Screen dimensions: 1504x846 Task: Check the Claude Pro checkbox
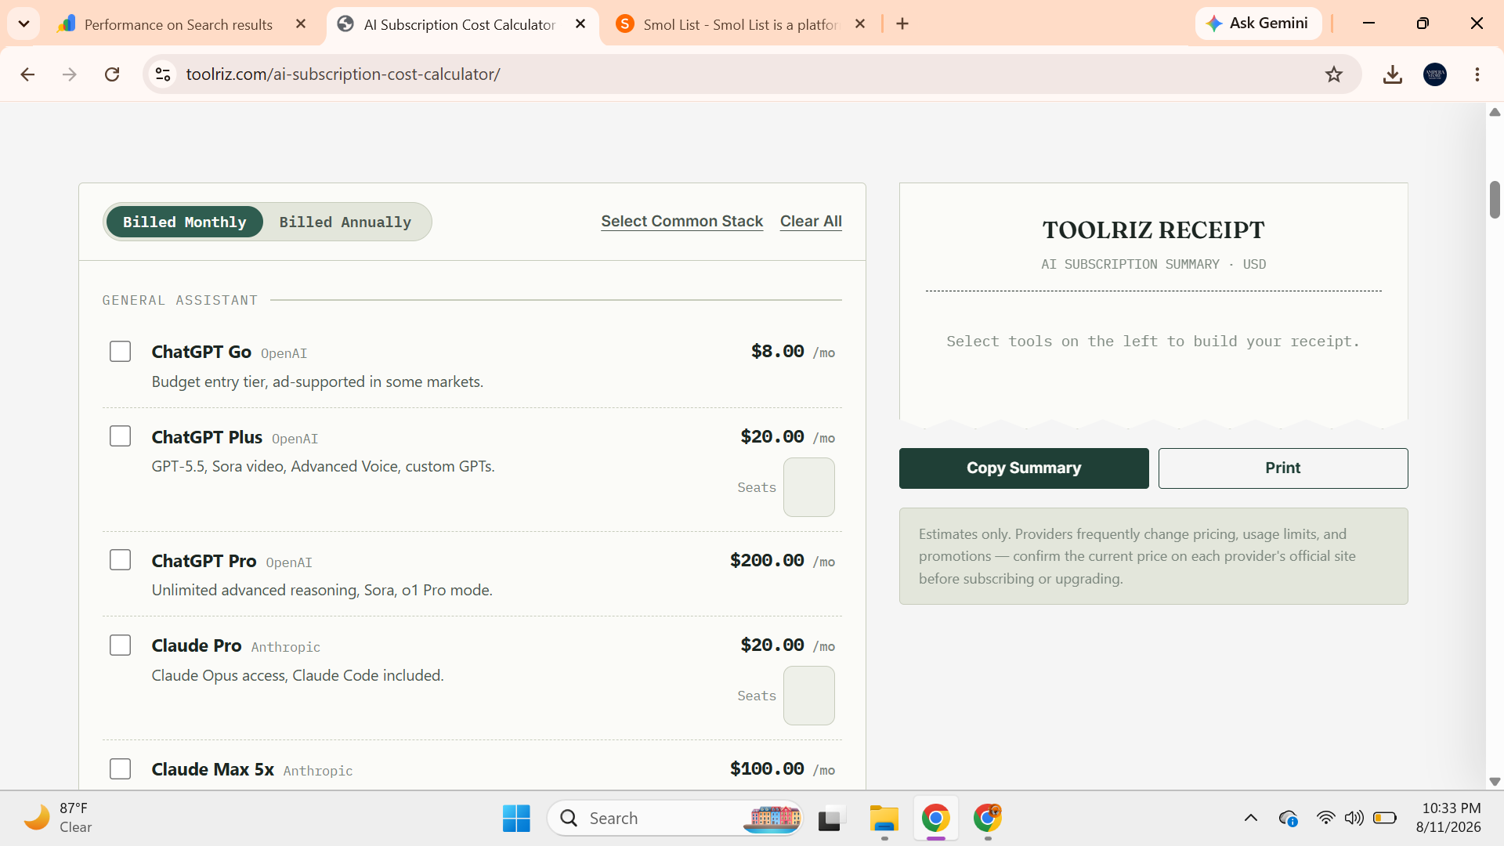coord(120,645)
